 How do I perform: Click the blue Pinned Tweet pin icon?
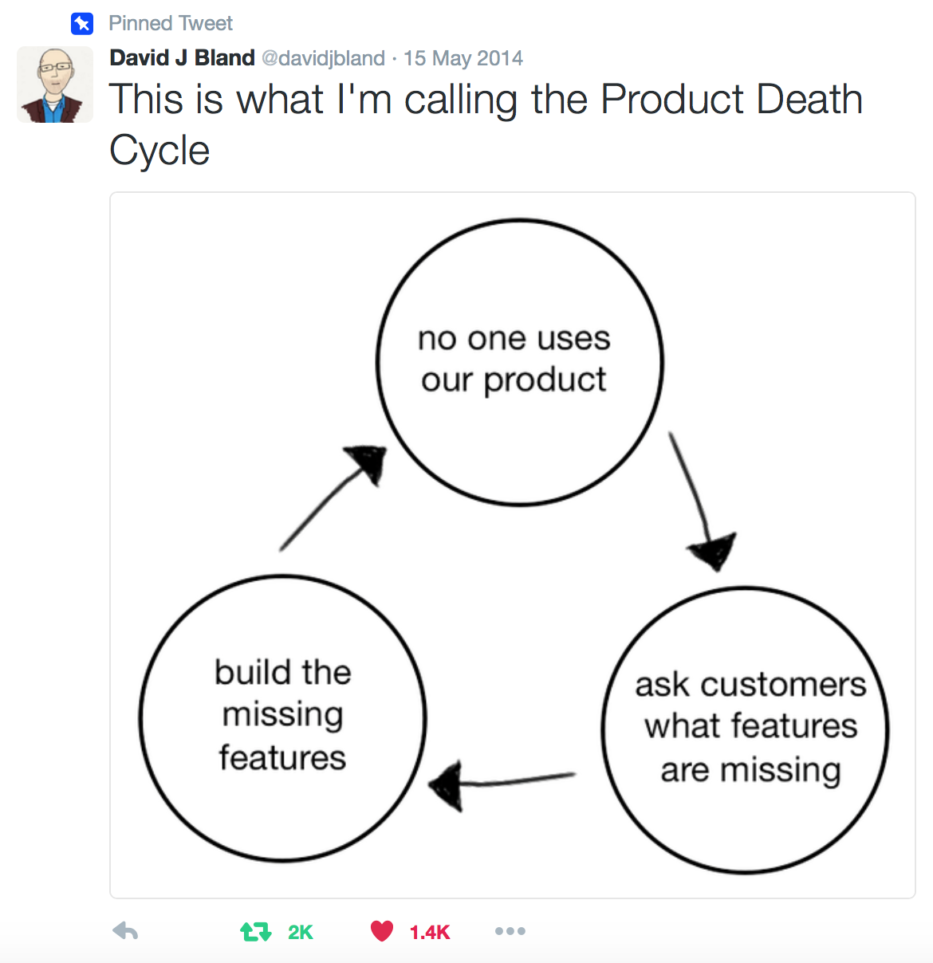click(82, 24)
